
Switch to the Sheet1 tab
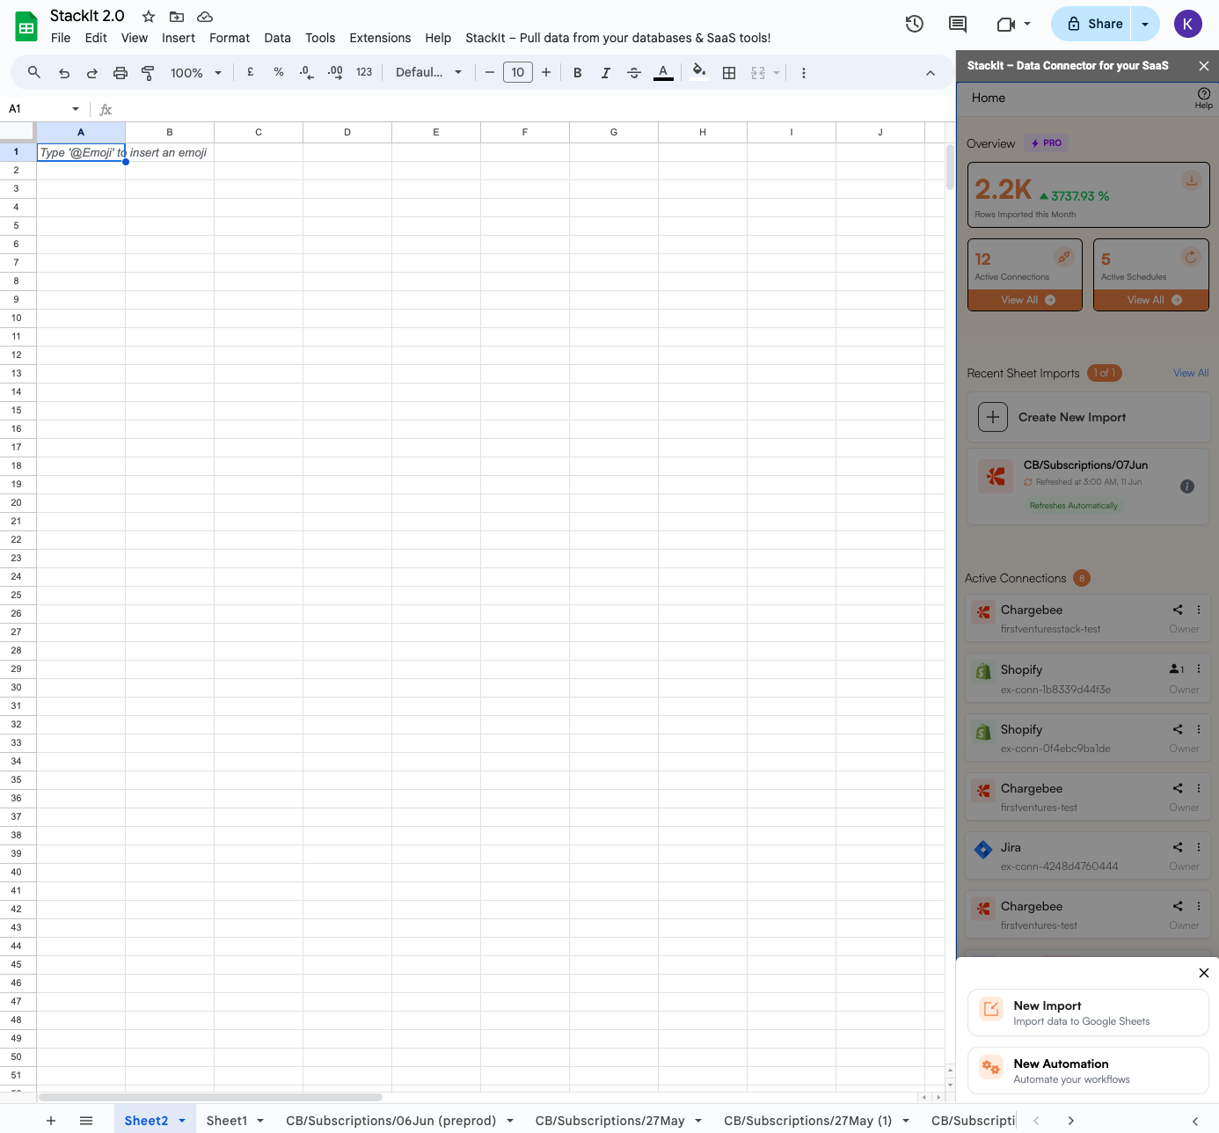(227, 1121)
